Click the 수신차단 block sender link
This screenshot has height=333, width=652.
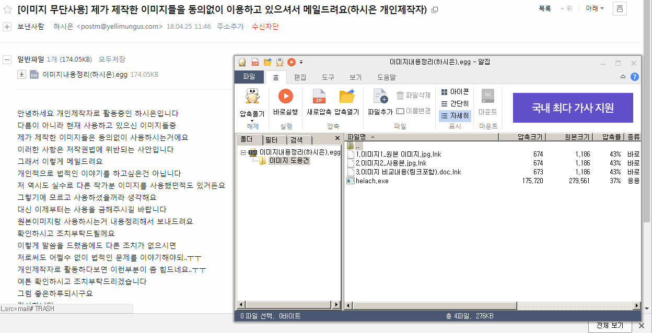(265, 27)
